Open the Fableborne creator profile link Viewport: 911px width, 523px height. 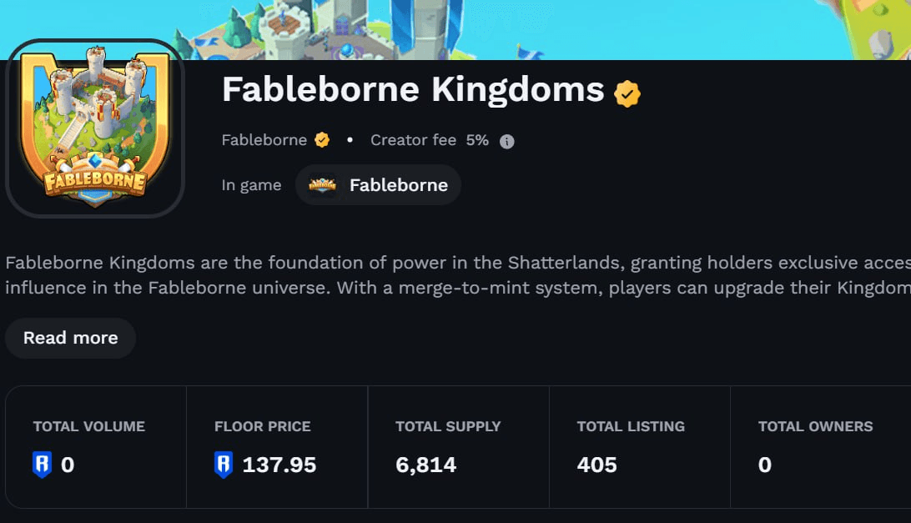264,140
